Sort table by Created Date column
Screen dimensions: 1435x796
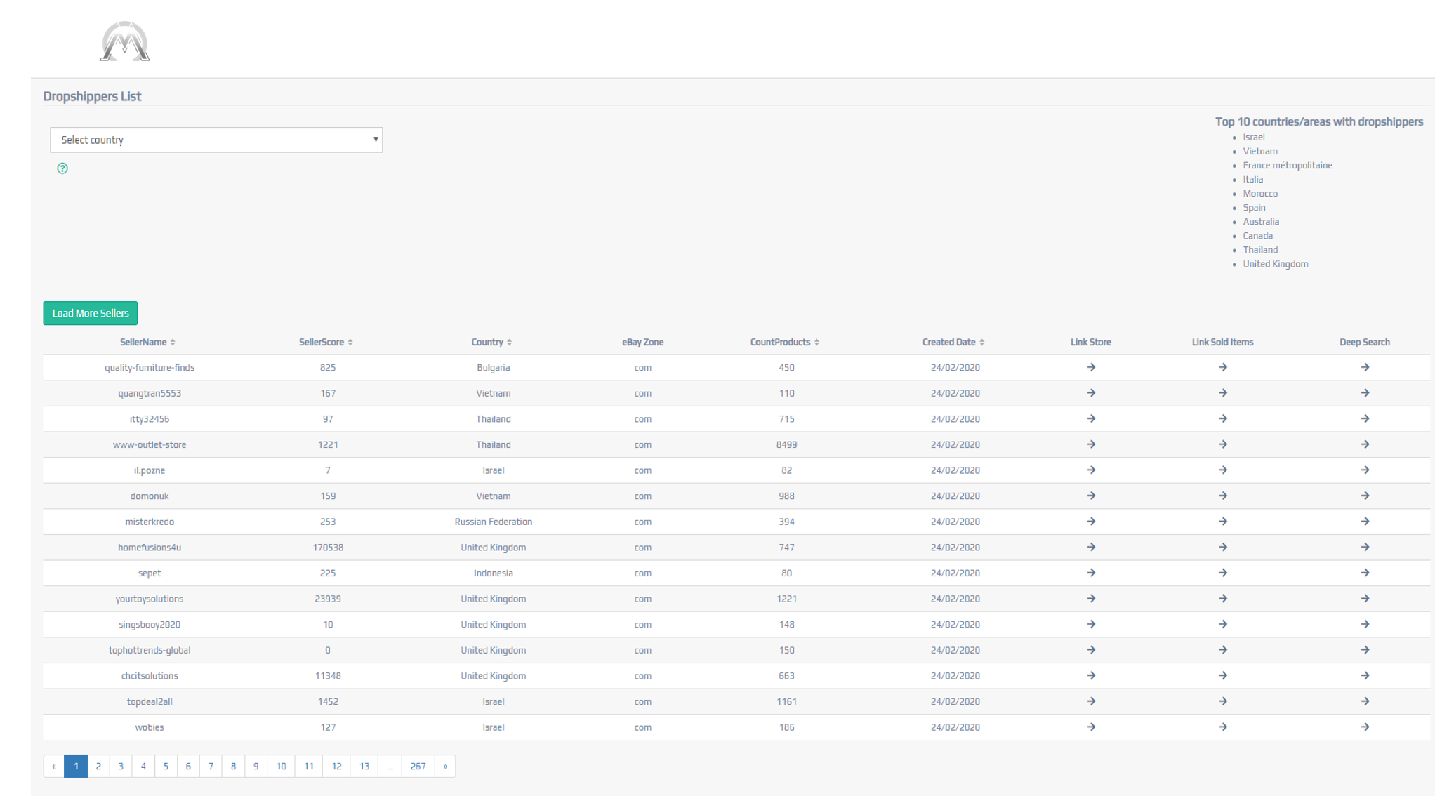[x=953, y=342]
